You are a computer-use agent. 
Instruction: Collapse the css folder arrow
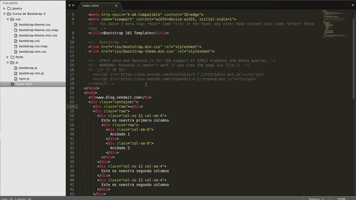click(8, 19)
